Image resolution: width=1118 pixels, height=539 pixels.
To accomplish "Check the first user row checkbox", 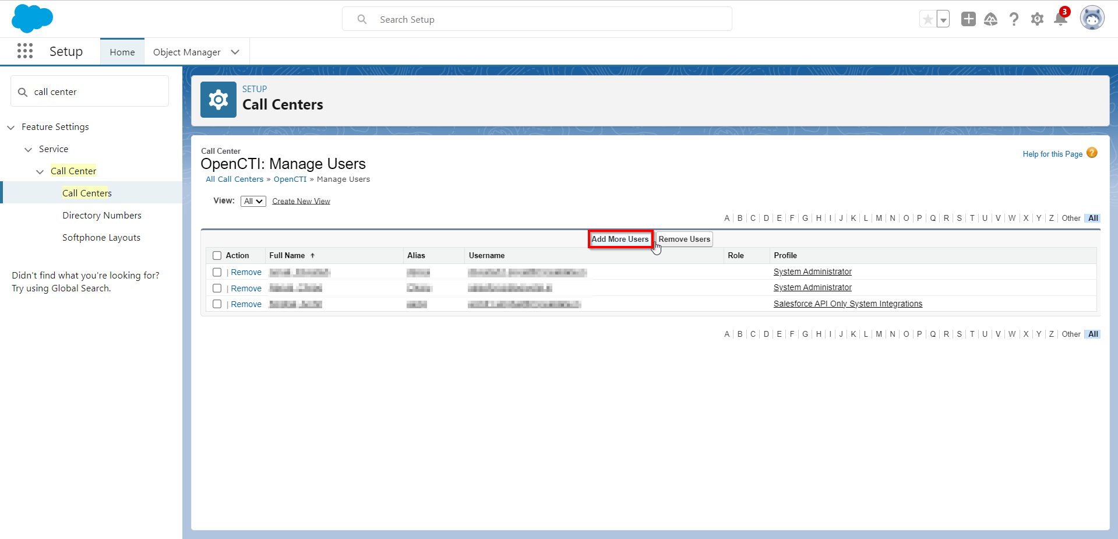I will point(217,272).
